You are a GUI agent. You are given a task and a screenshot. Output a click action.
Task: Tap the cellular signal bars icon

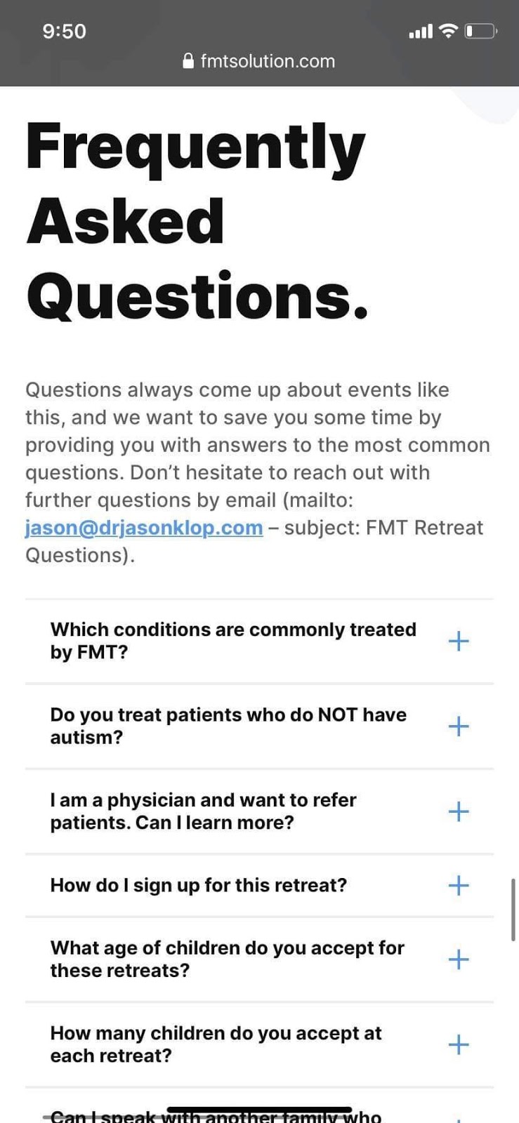coord(421,32)
